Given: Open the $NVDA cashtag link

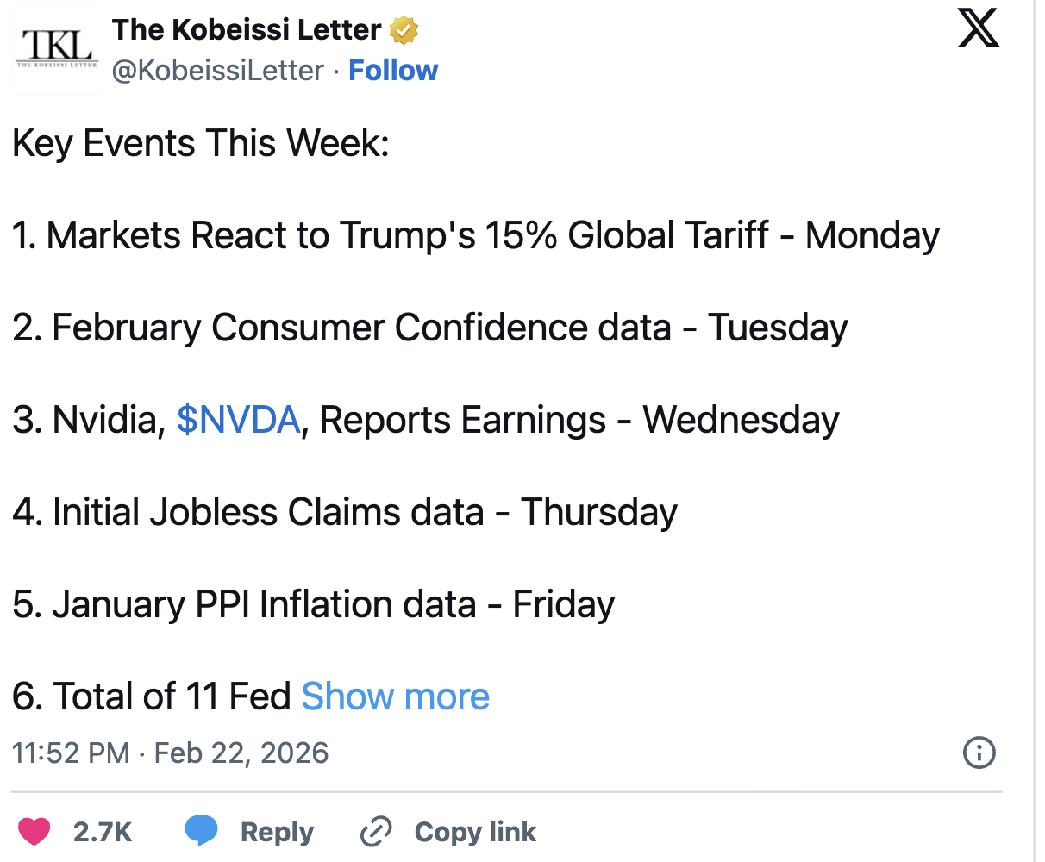Looking at the screenshot, I should click(x=238, y=421).
